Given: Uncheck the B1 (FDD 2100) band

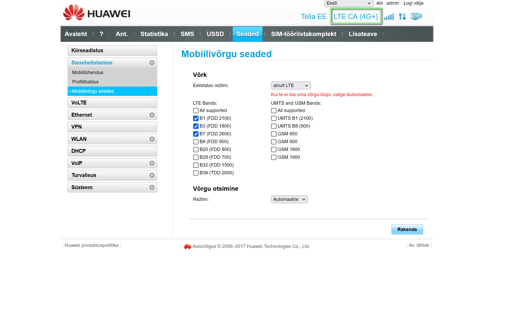Looking at the screenshot, I should [196, 118].
